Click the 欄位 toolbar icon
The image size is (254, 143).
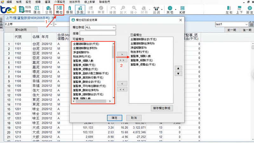[59, 9]
